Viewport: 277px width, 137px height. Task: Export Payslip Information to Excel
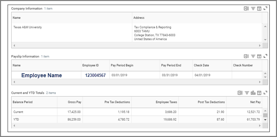(x=246, y=56)
